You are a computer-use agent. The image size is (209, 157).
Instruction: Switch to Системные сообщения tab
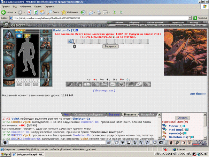88,114
